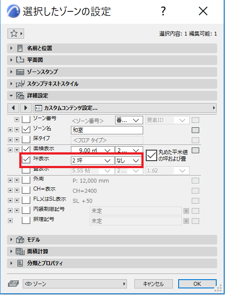This screenshot has height=295, width=225.
Task: Click the layer icon beside ゾーン dropdown
Action: 13,284
